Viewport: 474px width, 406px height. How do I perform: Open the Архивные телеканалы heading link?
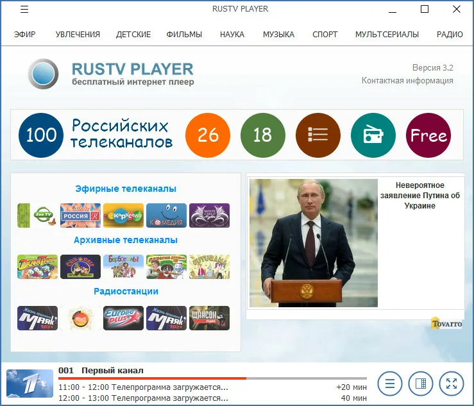coord(126,240)
